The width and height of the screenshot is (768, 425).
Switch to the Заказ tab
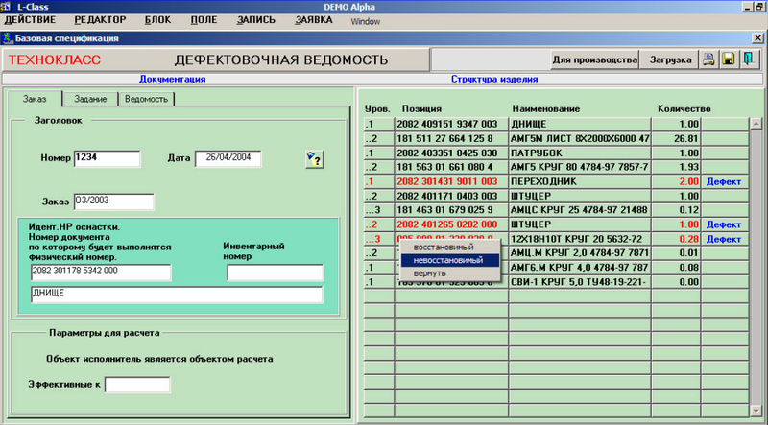[x=35, y=99]
